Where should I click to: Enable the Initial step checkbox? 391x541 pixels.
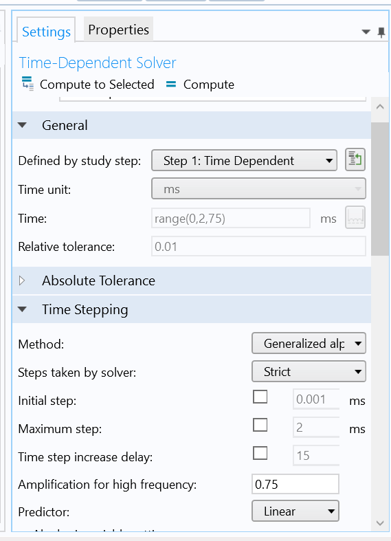click(260, 397)
